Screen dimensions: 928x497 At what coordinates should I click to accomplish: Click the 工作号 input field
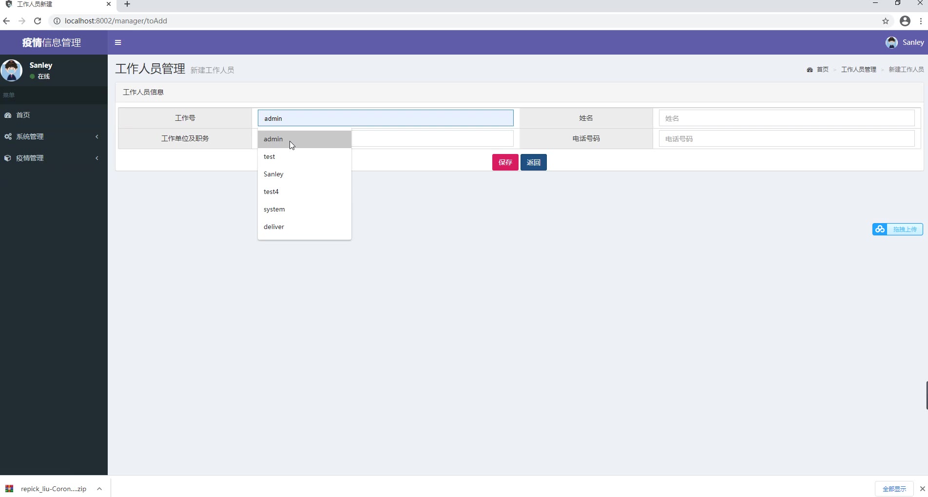386,118
